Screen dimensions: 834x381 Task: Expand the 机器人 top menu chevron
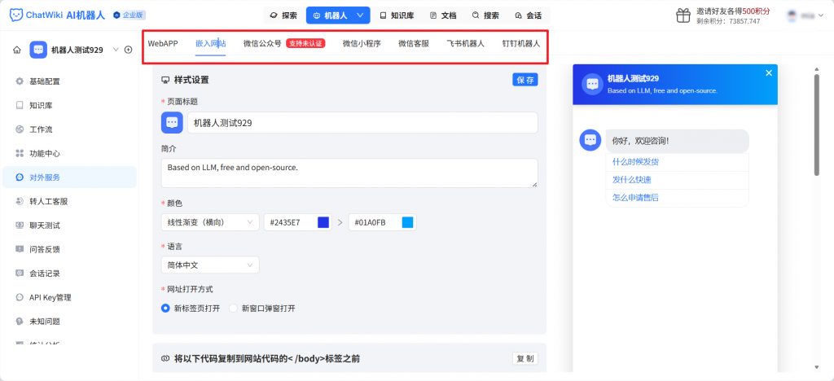pyautogui.click(x=360, y=15)
